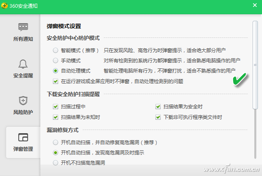
Task: Uncheck 下载非可执行程序类文件时 checkbox
Action: [158, 117]
